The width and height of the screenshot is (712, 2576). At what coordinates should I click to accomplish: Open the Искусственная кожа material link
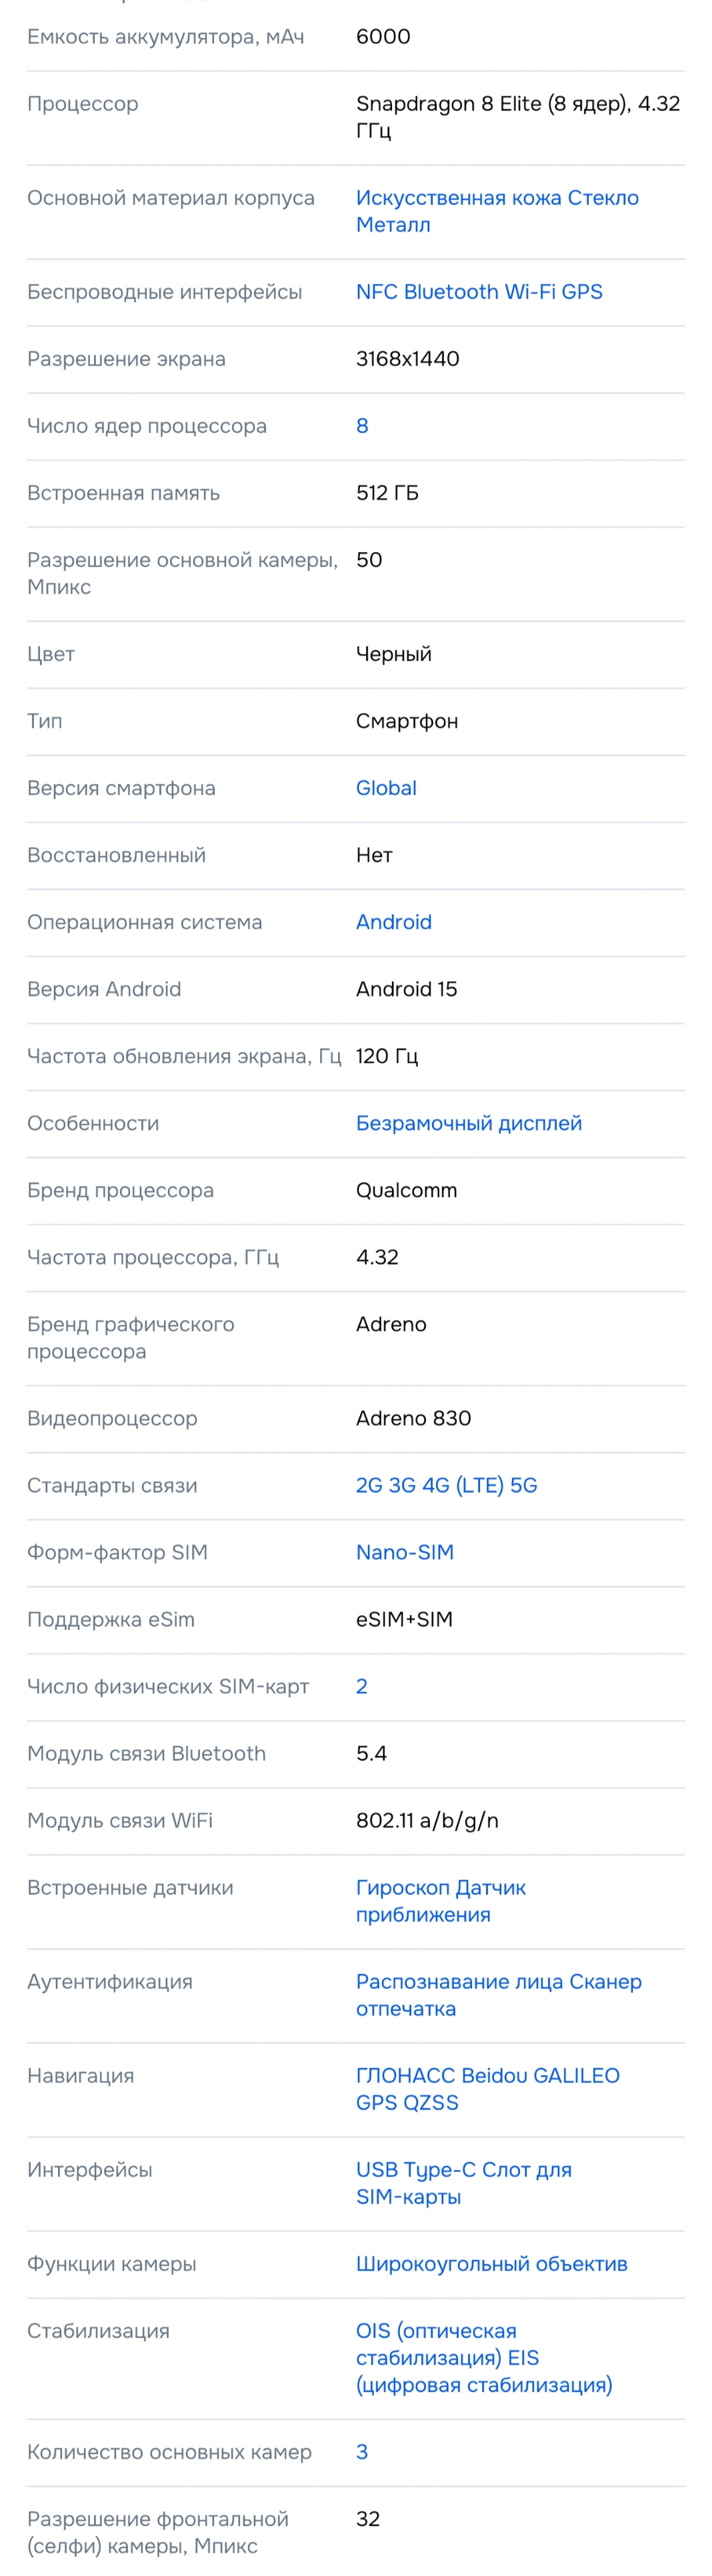click(x=459, y=198)
